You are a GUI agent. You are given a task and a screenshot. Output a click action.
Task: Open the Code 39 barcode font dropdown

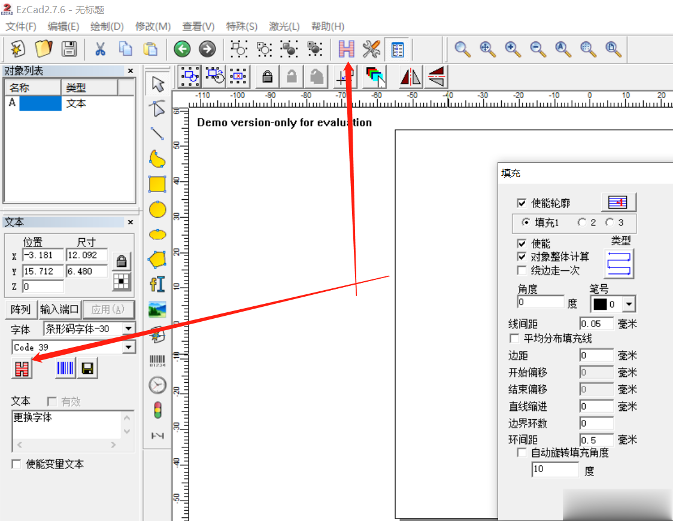[x=128, y=347]
